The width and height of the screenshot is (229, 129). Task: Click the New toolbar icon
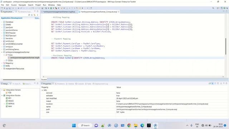[x=2, y=8]
